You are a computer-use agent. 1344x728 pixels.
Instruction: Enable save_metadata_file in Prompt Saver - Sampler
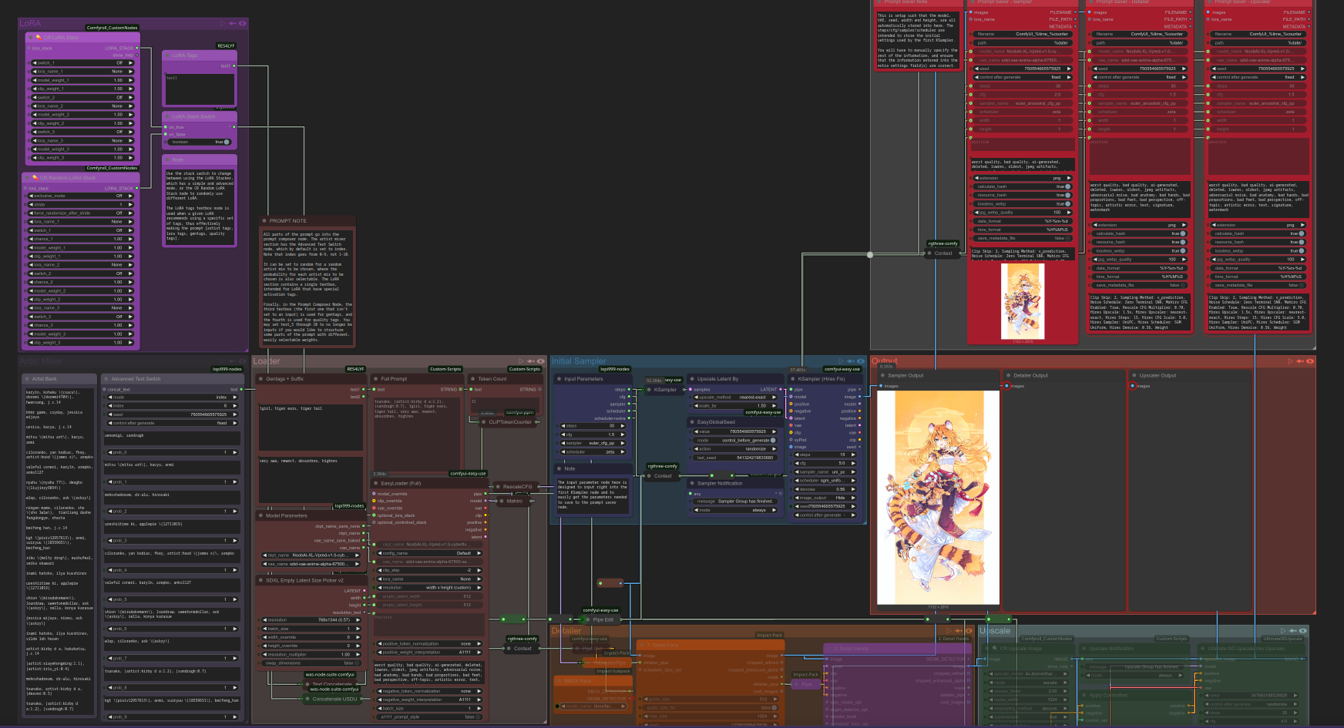(x=1023, y=238)
